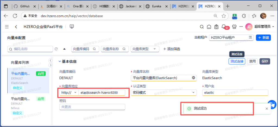Click the refresh icon next to search box
Screen dimensions: 278x127
(56, 49)
